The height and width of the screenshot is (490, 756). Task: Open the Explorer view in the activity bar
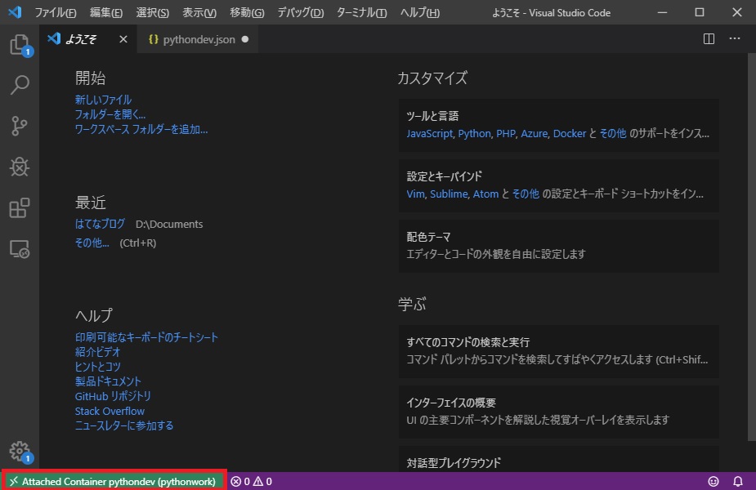pos(18,45)
